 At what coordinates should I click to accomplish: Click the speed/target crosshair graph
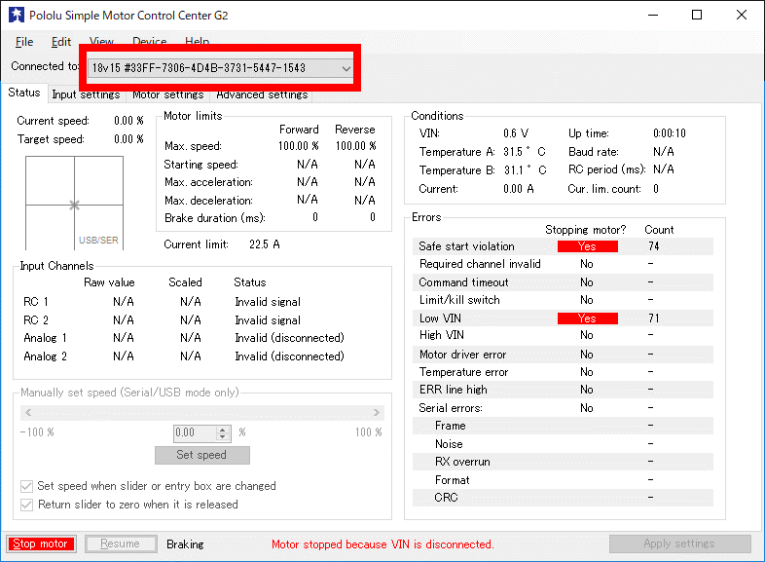click(74, 204)
